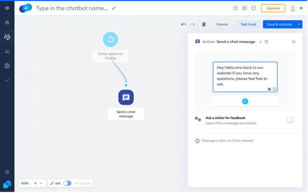Open the analytics chart icon in sidebar
Screen dimensions: 308x193
click(7, 80)
